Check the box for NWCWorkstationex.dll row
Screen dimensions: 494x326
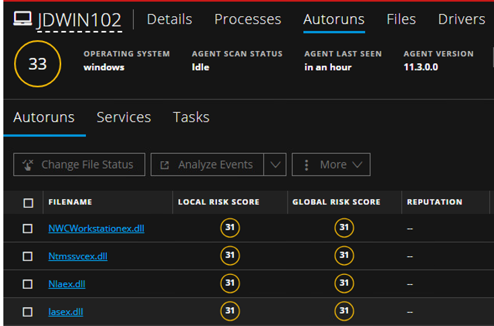28,229
